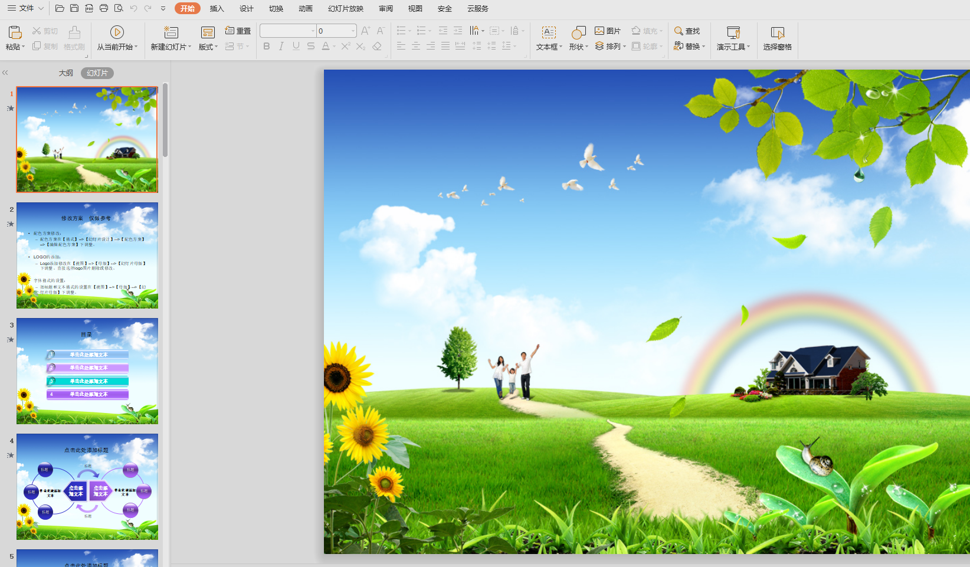Image resolution: width=970 pixels, height=567 pixels.
Task: Open the Design (设计) tab
Action: (x=247, y=8)
